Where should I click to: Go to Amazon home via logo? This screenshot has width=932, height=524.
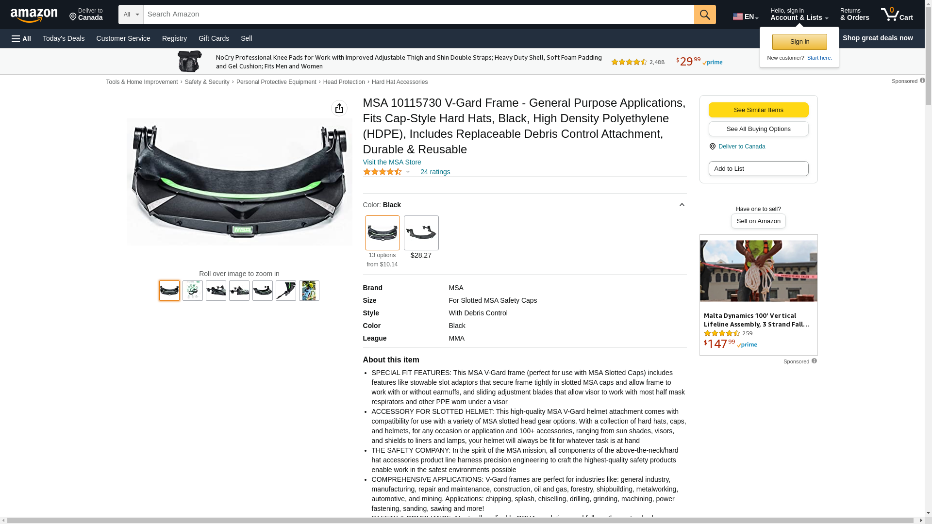[x=34, y=16]
